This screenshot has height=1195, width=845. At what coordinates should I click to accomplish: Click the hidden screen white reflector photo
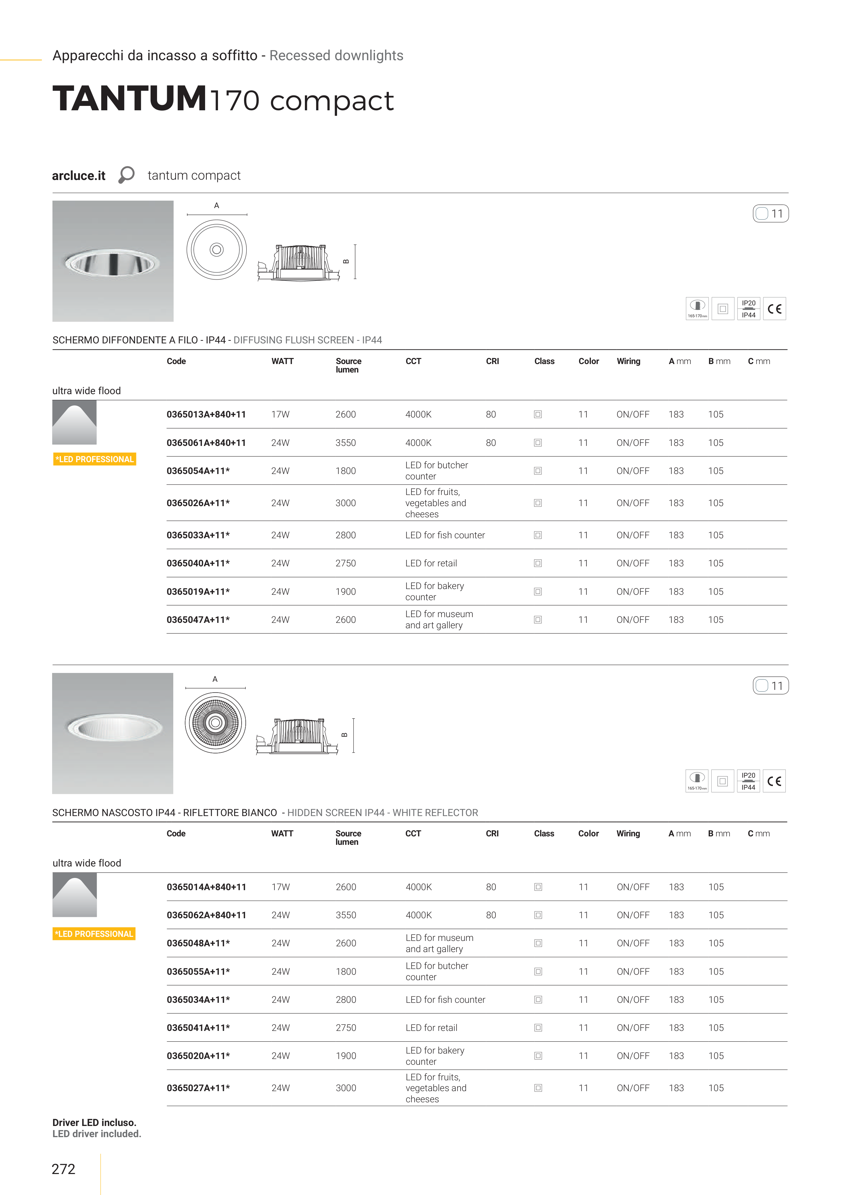tap(113, 733)
